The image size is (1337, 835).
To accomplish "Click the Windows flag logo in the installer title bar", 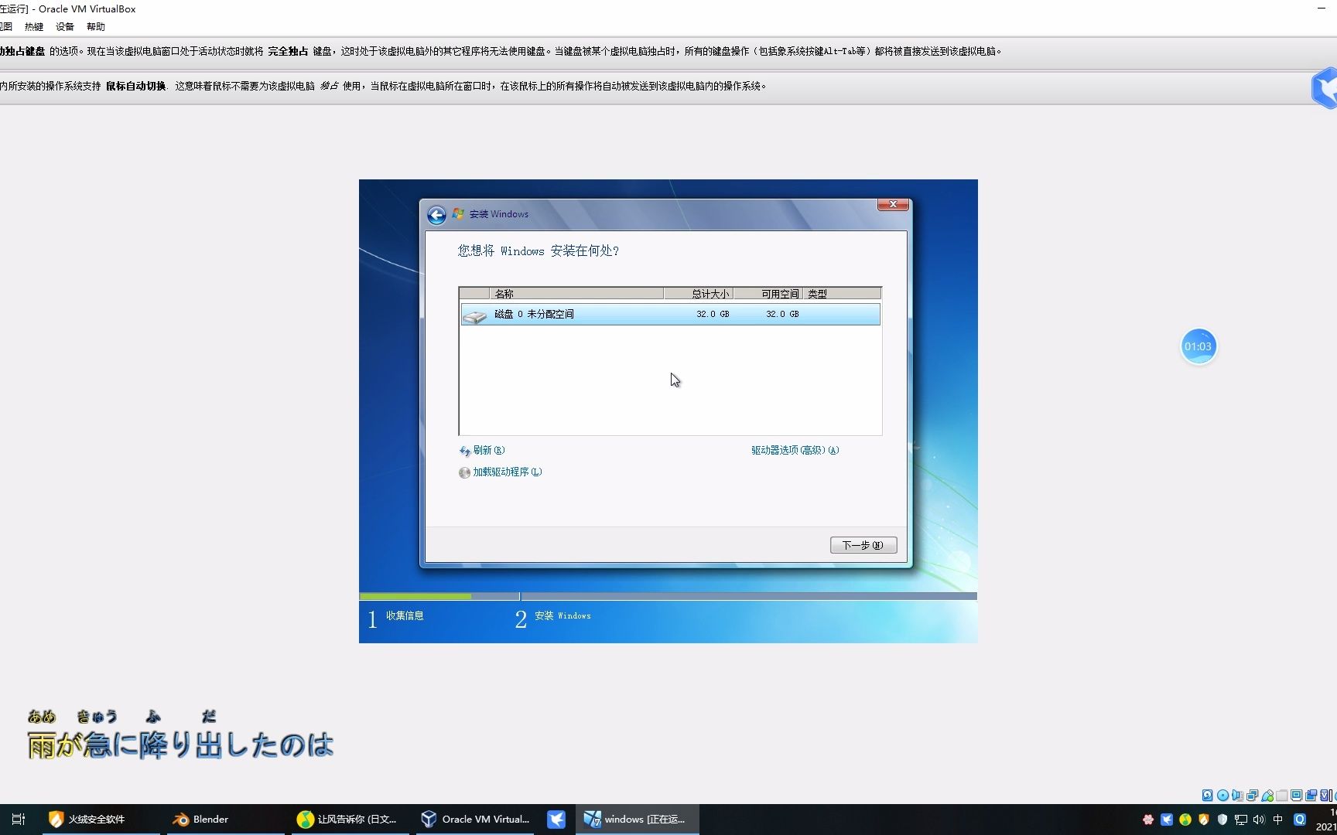I will (458, 214).
